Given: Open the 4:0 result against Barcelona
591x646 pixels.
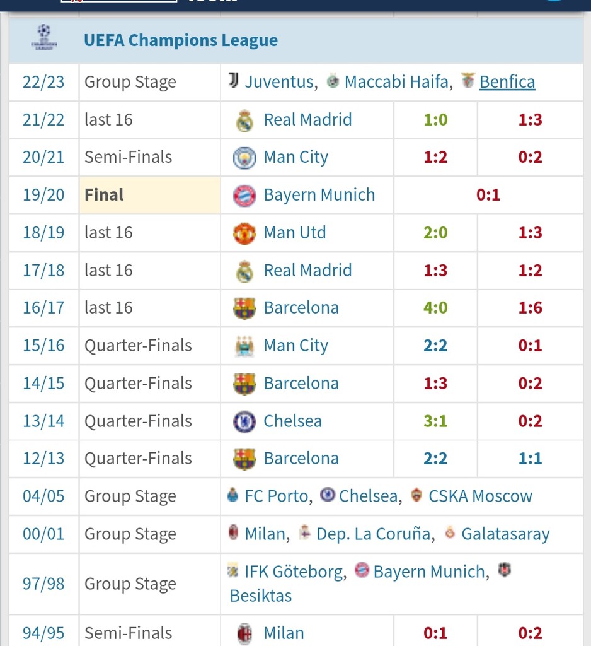Looking at the screenshot, I should (435, 308).
